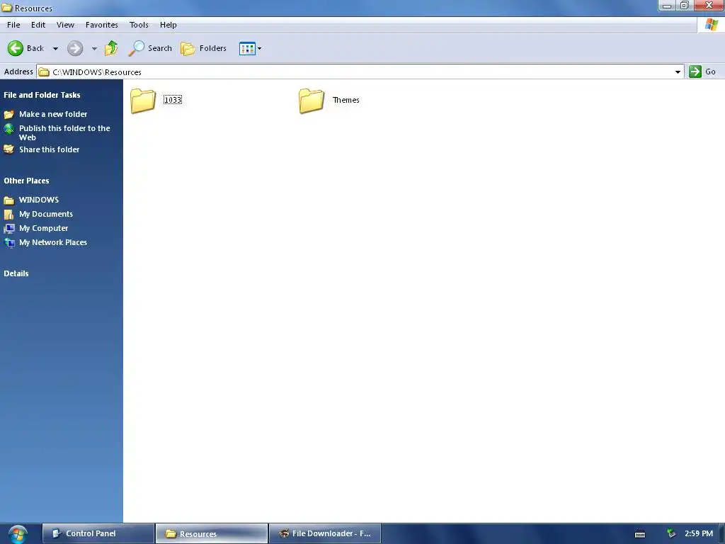Open My Network Places link
Screen dimensions: 725x544
52,242
